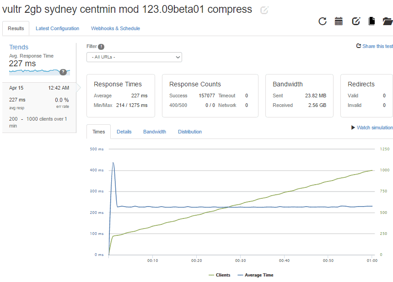Click the response time spike peak on chart

point(113,163)
